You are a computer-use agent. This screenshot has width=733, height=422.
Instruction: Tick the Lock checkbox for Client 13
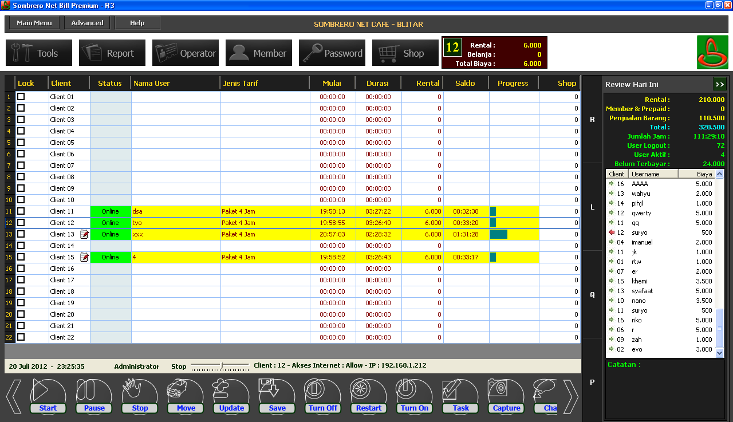[21, 234]
